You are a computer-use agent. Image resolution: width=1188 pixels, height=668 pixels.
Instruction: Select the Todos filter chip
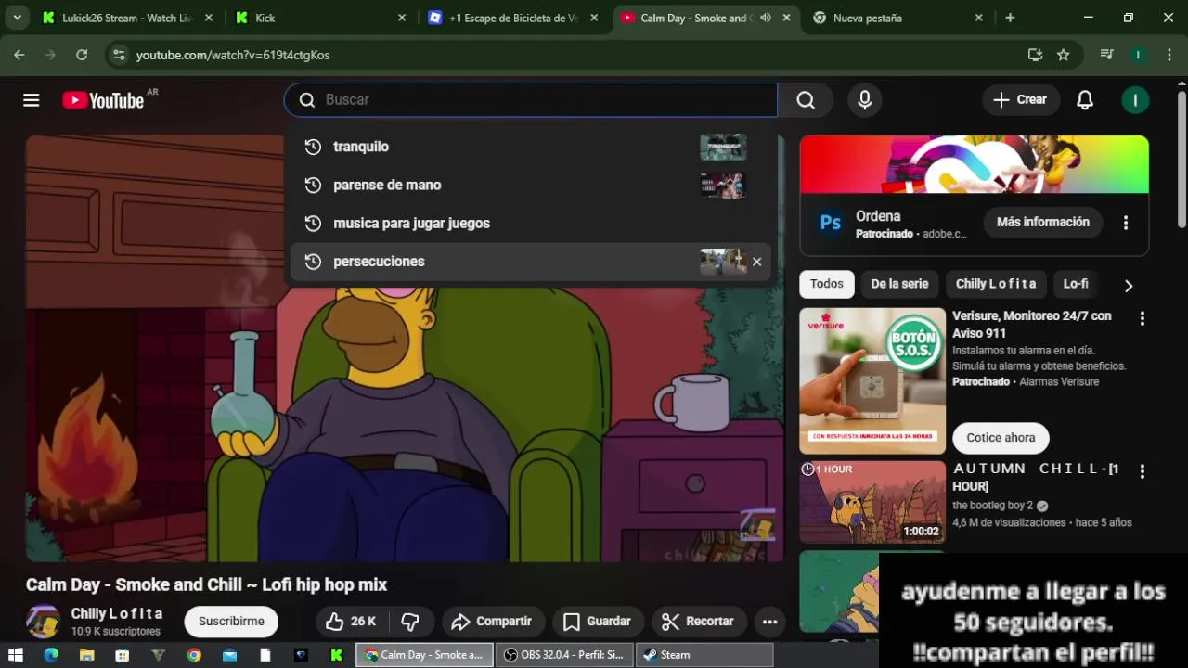pos(827,284)
